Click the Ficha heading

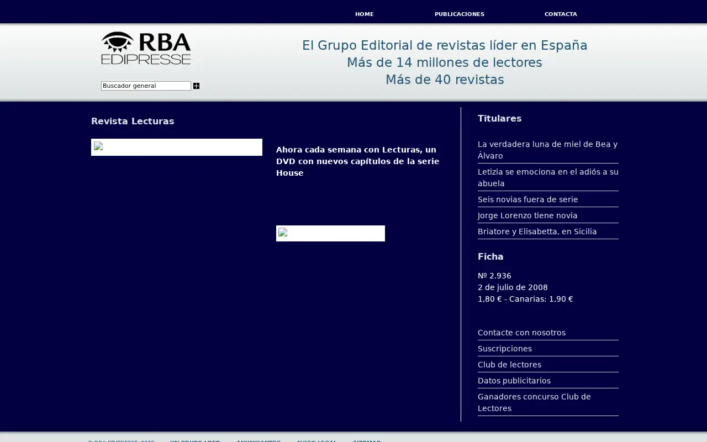tap(490, 256)
